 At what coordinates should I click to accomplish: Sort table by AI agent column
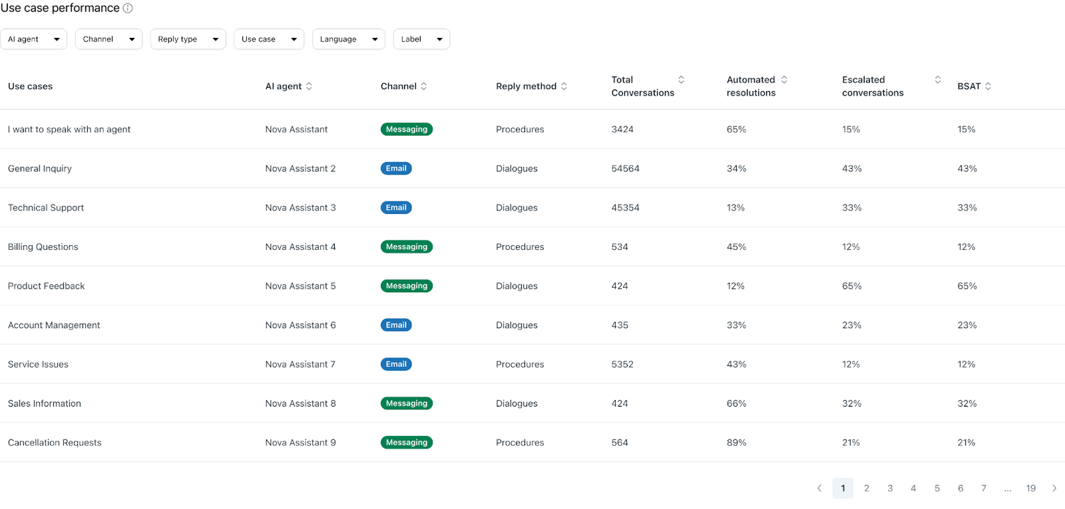coord(309,86)
